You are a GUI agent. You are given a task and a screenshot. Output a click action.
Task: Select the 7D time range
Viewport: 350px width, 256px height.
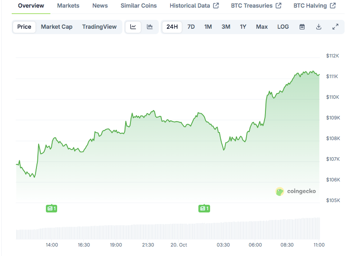pyautogui.click(x=191, y=26)
